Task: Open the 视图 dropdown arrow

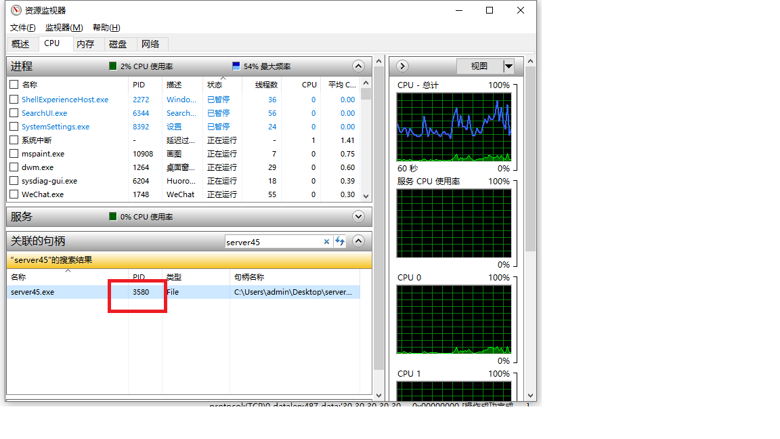Action: pos(508,66)
